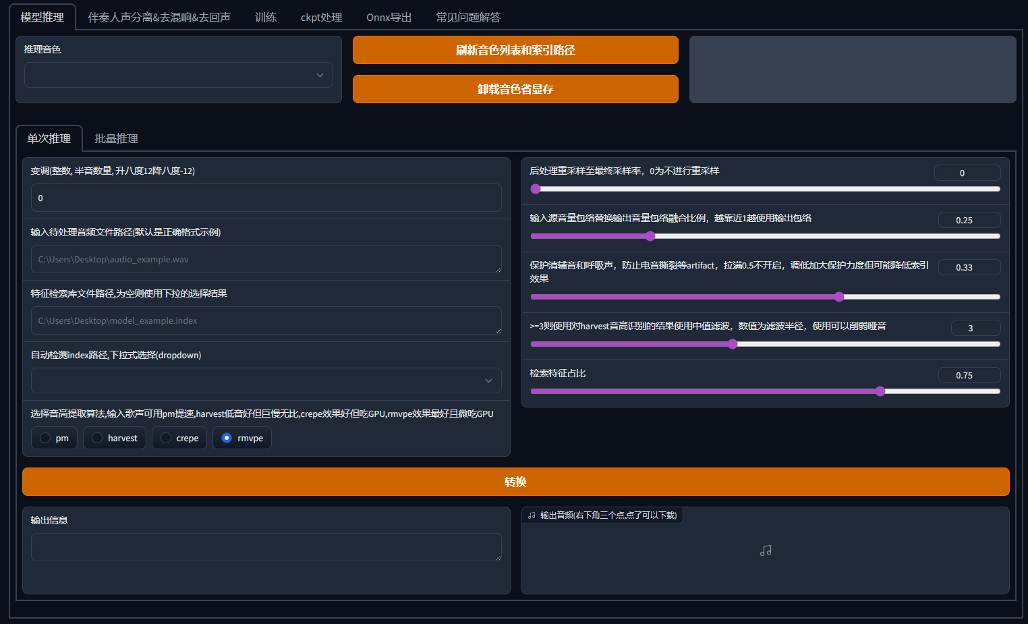Screen dimensions: 1028x624
Task: Click the 刷新音色列表和索引路径 button
Action: pos(515,50)
